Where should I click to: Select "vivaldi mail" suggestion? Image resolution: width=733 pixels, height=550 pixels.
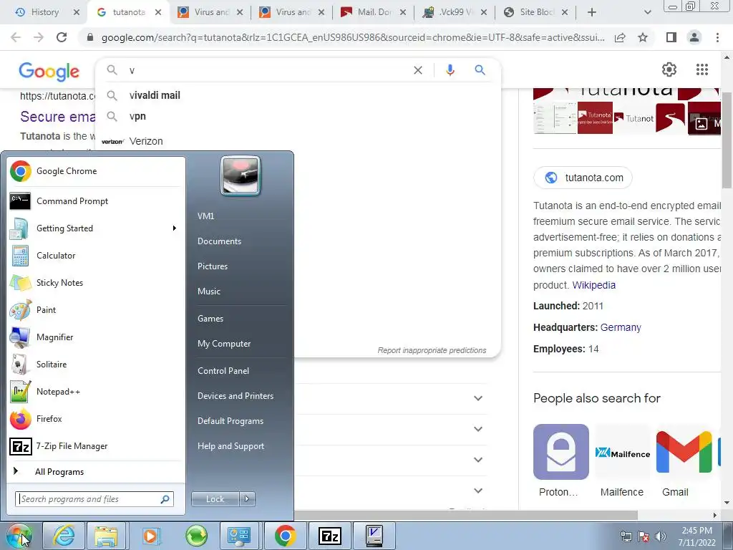click(x=298, y=95)
